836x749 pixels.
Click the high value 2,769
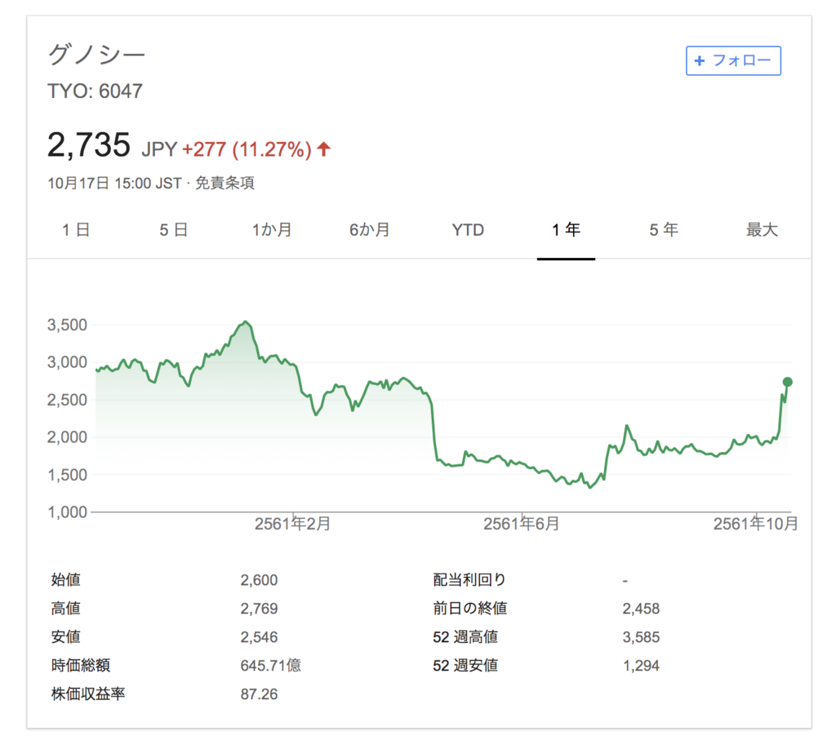coord(259,609)
